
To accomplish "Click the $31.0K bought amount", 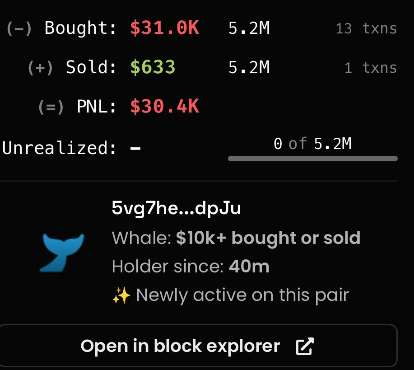I will [x=165, y=28].
